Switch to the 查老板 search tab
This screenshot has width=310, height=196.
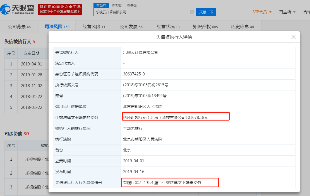click(x=117, y=6)
